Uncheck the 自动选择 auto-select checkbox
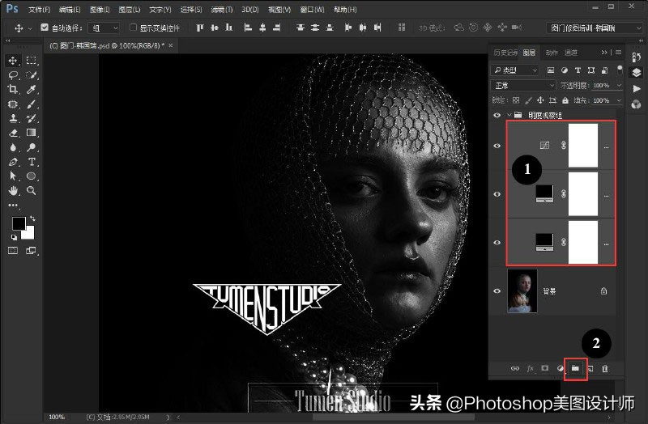 tap(45, 28)
